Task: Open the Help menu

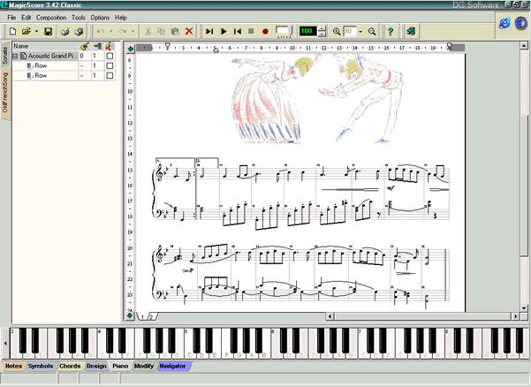Action: (120, 18)
